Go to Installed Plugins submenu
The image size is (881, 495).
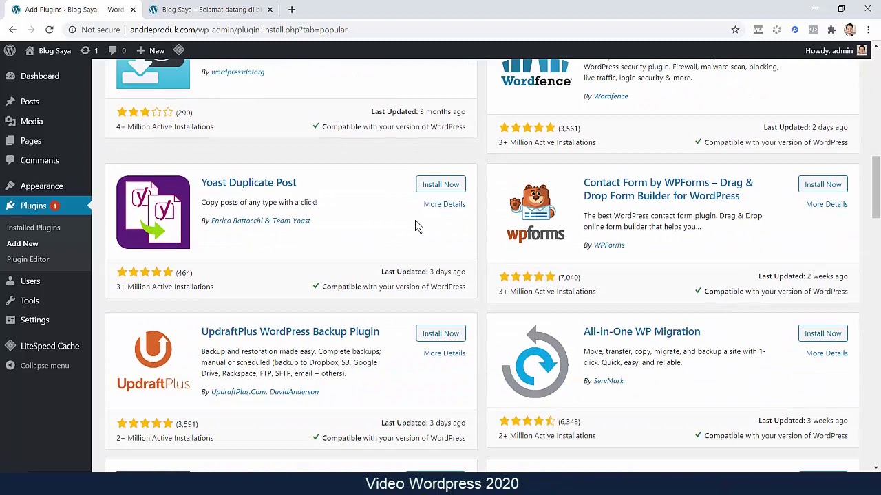coord(33,228)
